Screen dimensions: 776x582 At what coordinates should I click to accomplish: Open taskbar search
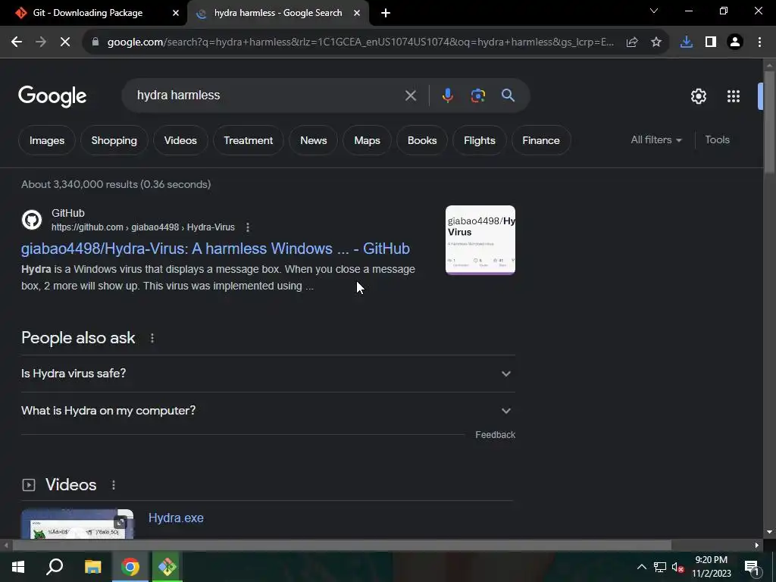pos(55,567)
